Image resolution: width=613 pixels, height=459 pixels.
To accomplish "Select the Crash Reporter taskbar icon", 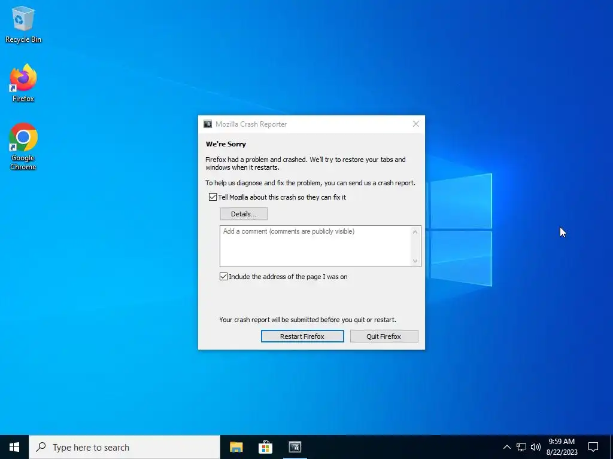I will [x=295, y=447].
